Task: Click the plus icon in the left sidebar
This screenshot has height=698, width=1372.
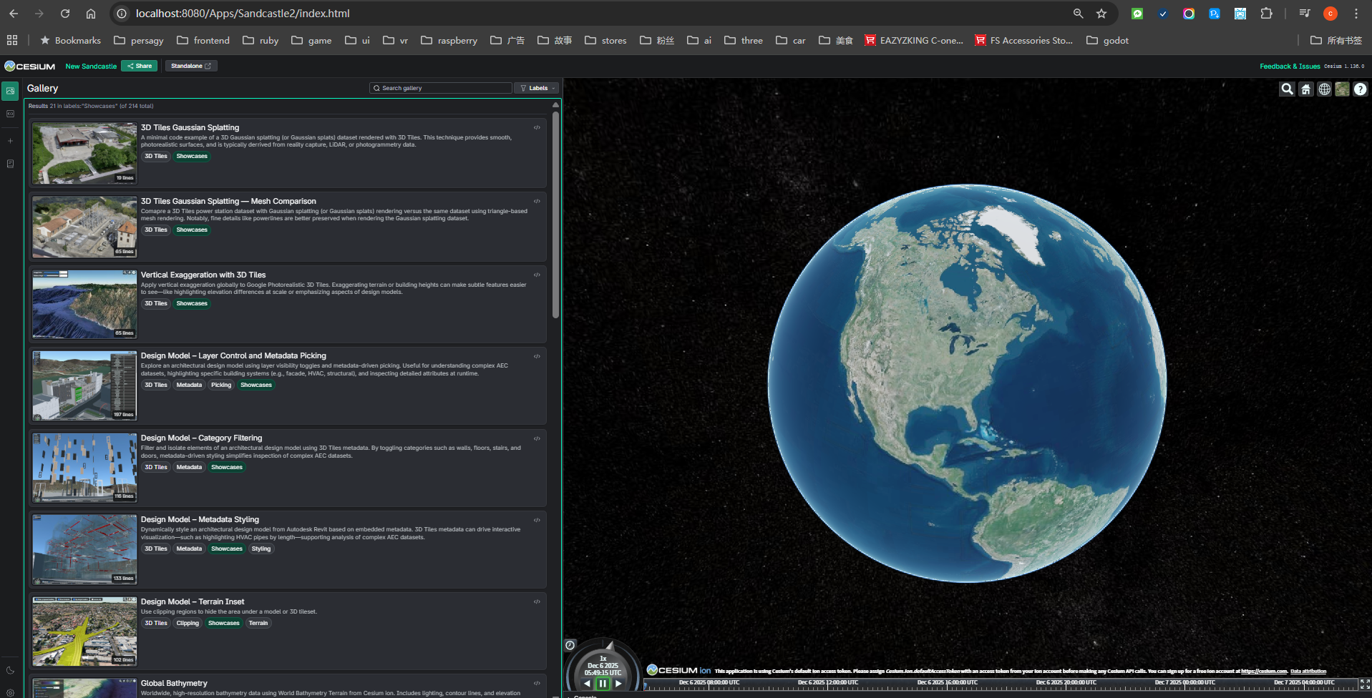Action: coord(10,141)
